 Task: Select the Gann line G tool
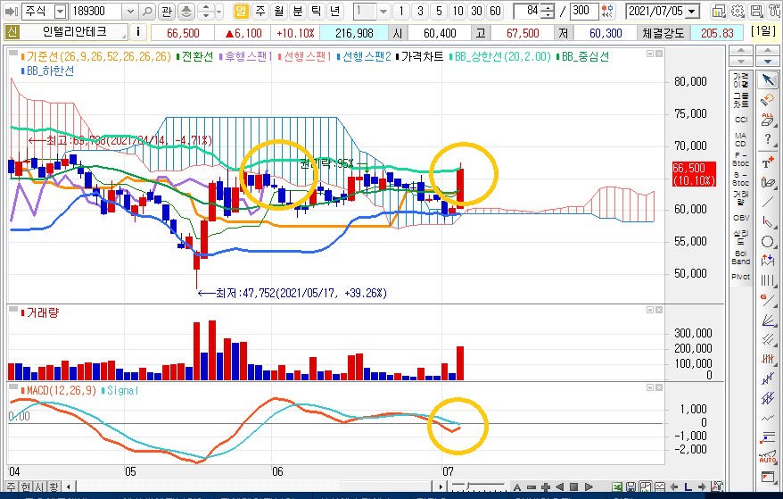768,300
